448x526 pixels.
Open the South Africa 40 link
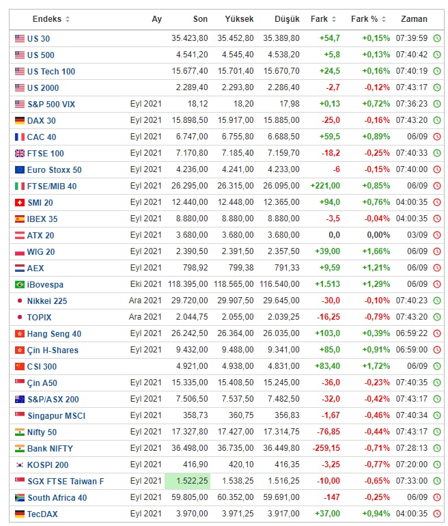coord(57,497)
